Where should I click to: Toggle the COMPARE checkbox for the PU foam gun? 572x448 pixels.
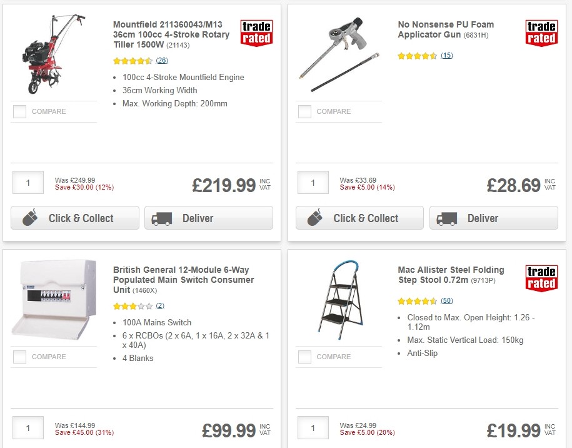click(x=304, y=111)
